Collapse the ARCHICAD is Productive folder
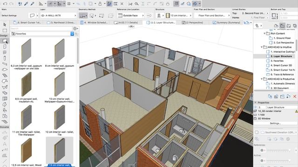This screenshot has height=167, width=298. (x=262, y=79)
